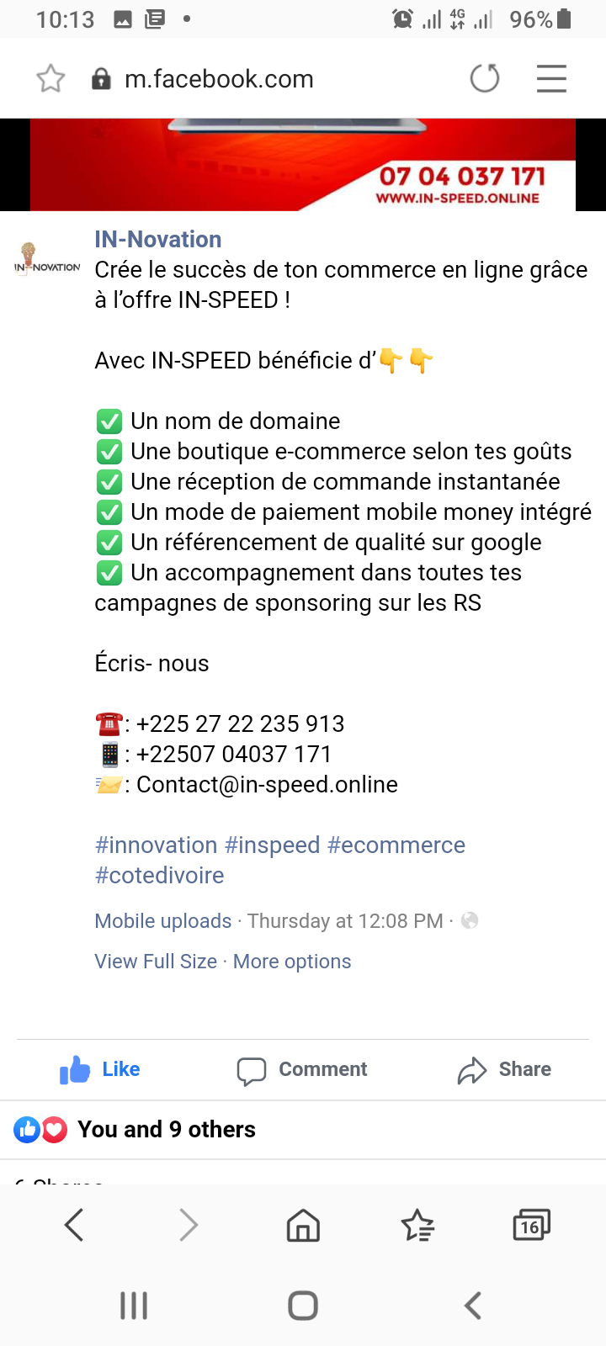
Task: Open the #inspeed hashtag
Action: (273, 845)
